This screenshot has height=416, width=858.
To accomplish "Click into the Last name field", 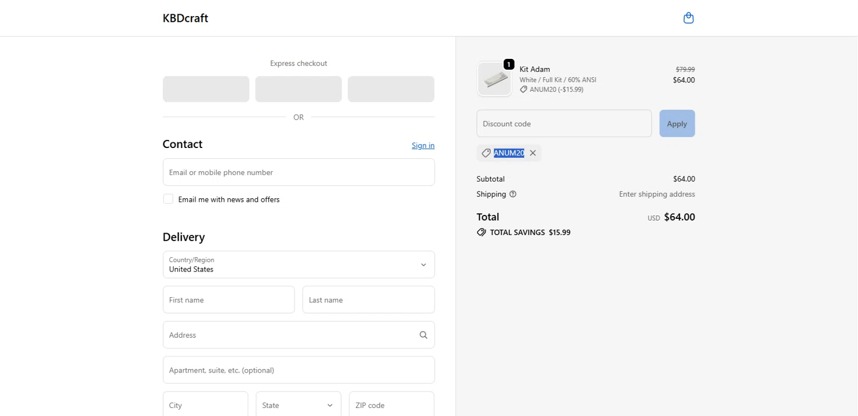I will [368, 300].
